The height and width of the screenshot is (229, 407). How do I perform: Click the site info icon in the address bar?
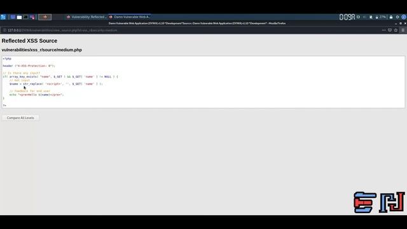(4, 31)
